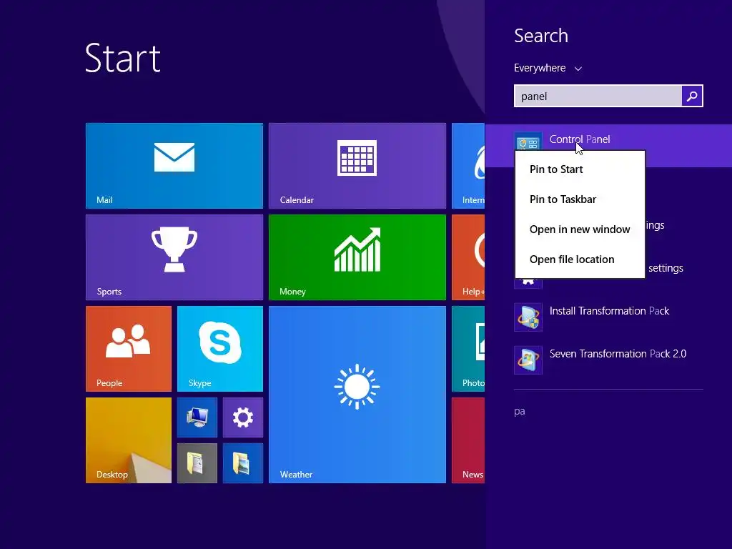The height and width of the screenshot is (549, 732).
Task: Open the Photos tile
Action: pos(468,349)
